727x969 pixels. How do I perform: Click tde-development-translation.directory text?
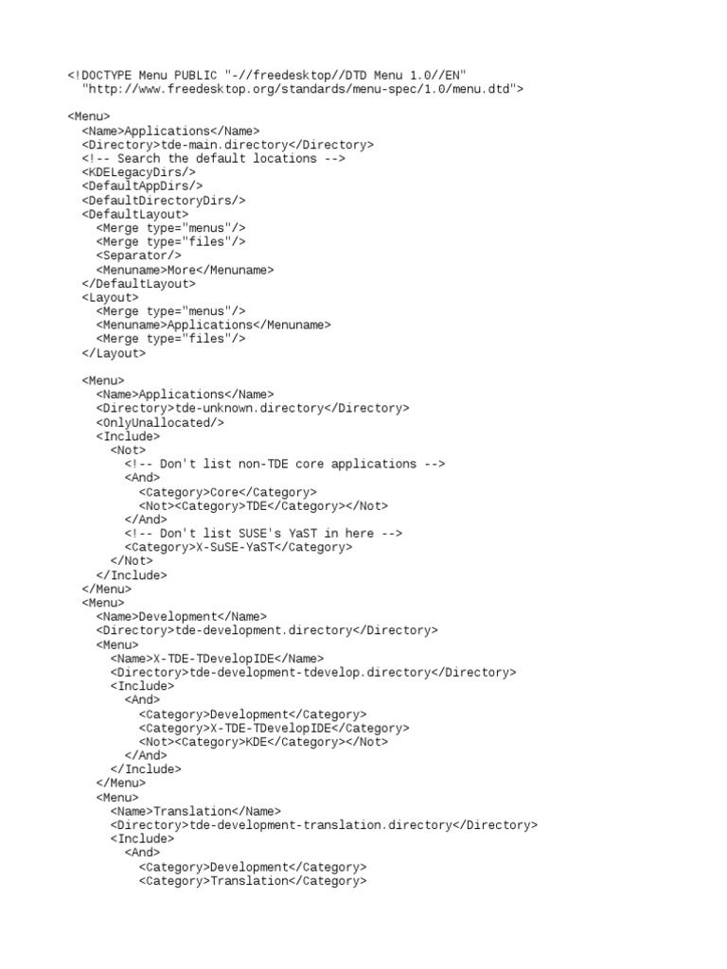tap(321, 825)
